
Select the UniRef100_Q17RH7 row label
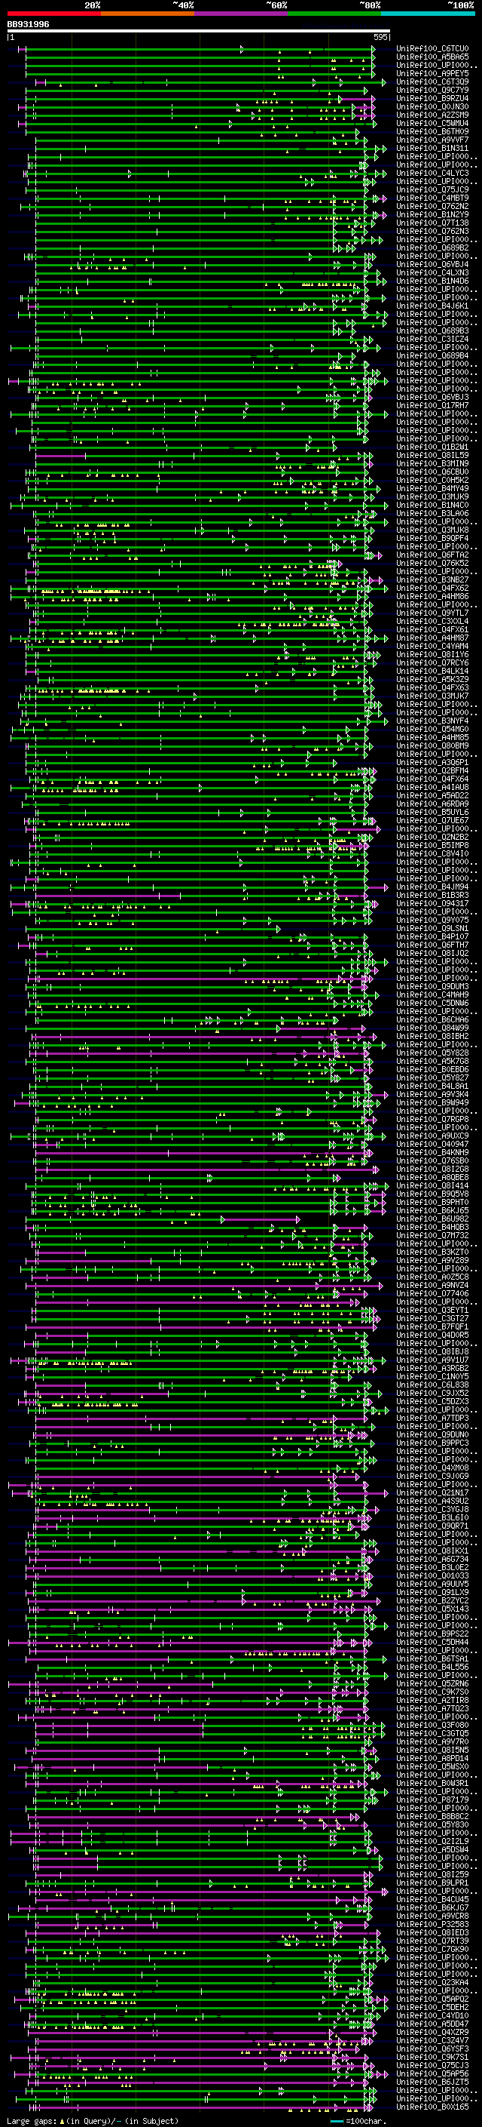click(x=432, y=405)
